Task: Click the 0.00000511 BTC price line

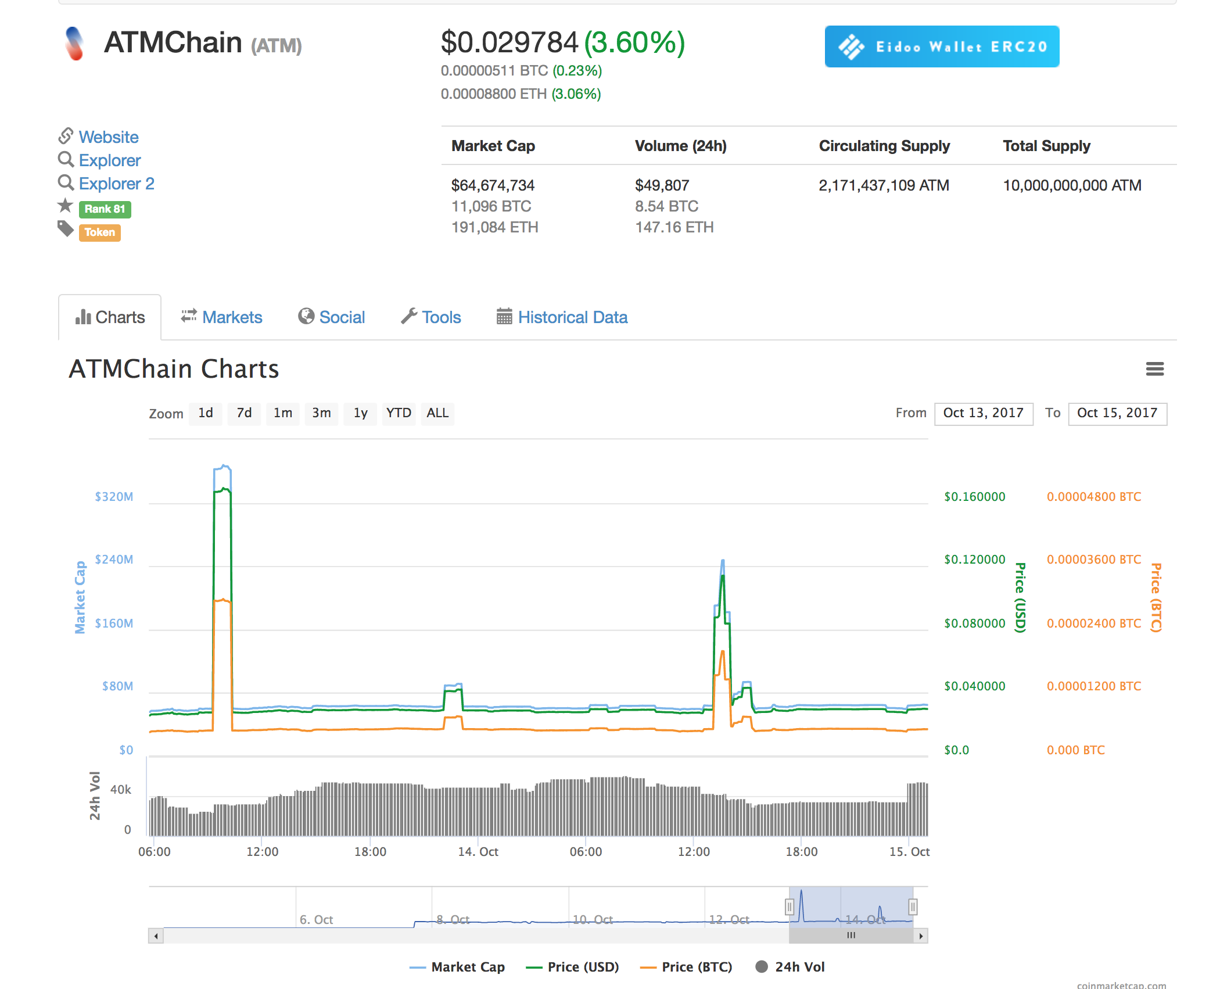Action: 521,71
